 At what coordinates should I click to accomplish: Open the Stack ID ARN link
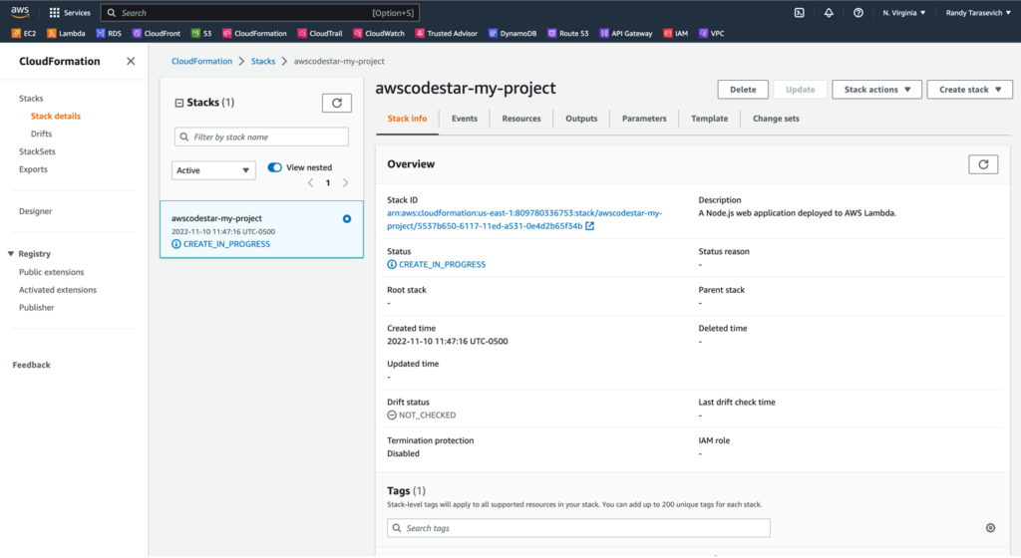[524, 219]
